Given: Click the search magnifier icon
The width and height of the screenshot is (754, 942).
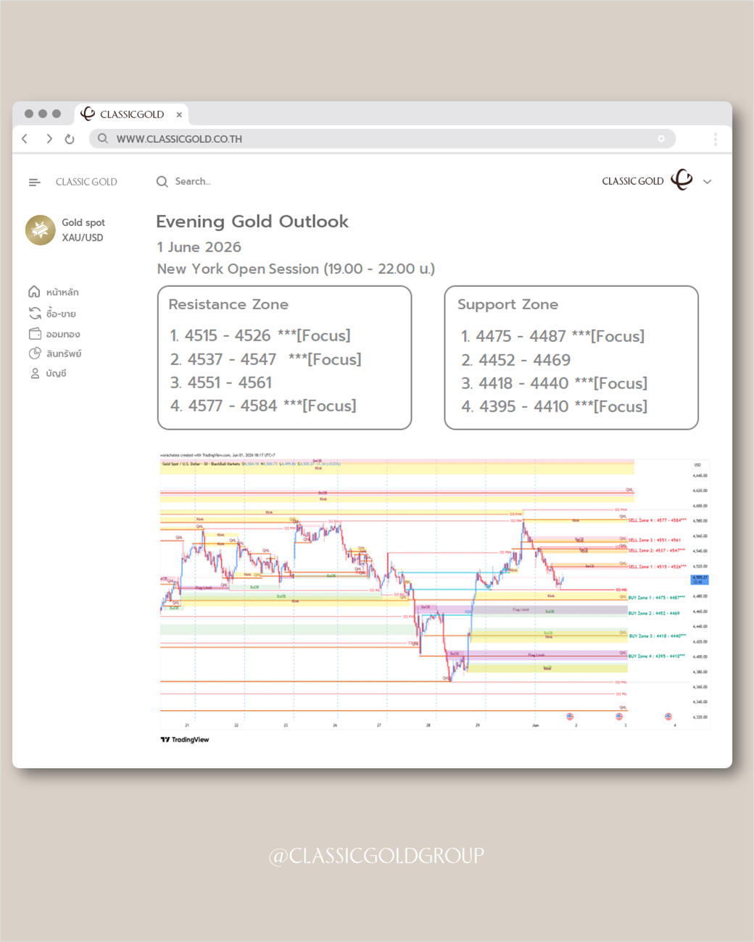Looking at the screenshot, I should 162,181.
